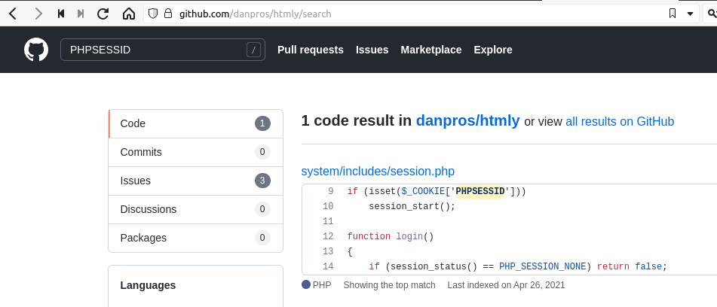Click line number 9 in code
This screenshot has width=717, height=307.
click(330, 191)
